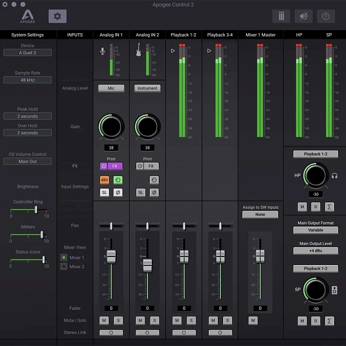Enable Stereo Link for Playback 1-2
Screen dimensions: 346x346
click(x=184, y=332)
